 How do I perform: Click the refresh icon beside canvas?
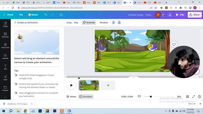174,44
